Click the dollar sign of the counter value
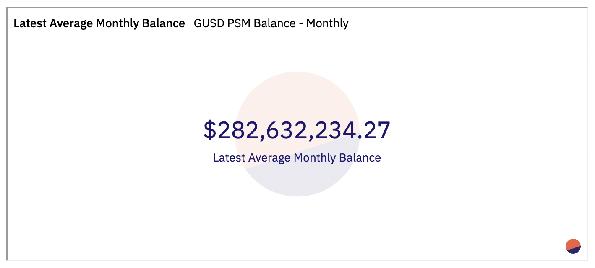 coord(209,130)
